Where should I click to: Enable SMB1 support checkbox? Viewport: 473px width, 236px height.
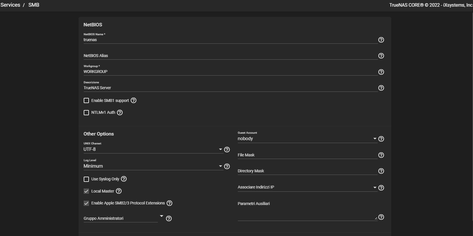86,100
